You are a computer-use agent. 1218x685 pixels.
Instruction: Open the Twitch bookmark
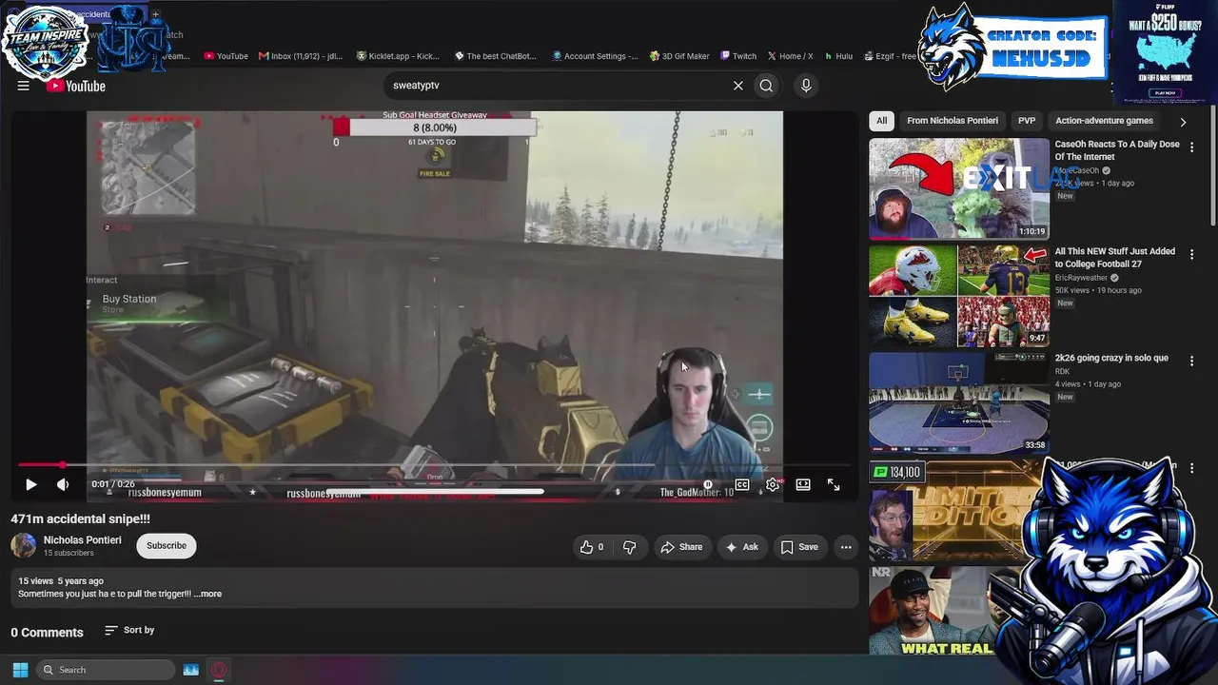(x=738, y=56)
